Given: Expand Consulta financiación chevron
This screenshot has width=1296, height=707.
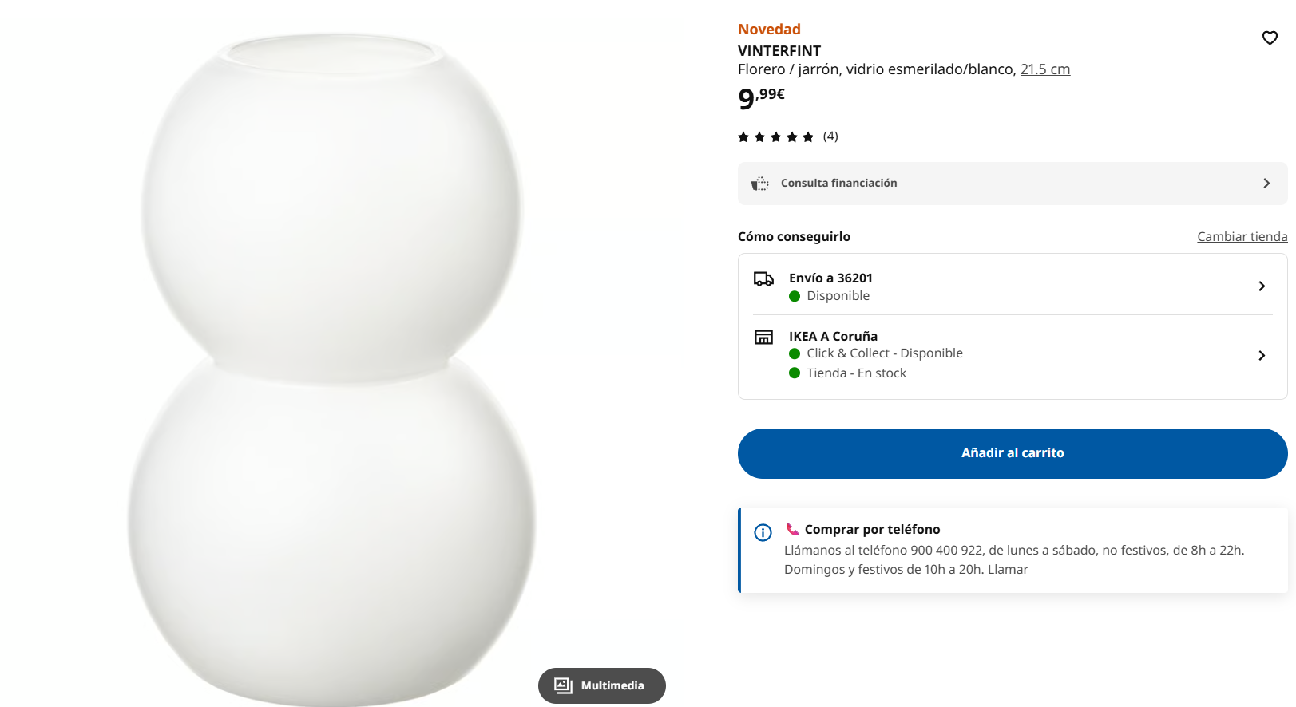Looking at the screenshot, I should (x=1266, y=184).
